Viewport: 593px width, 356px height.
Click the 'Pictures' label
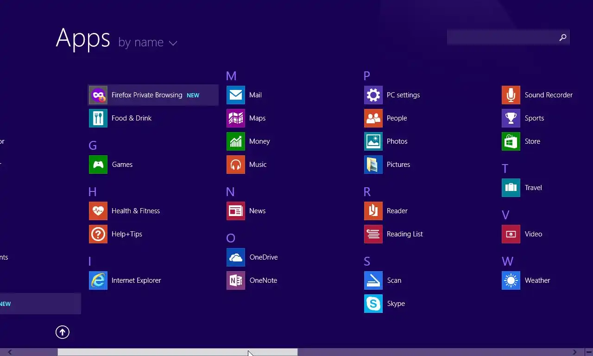pos(398,165)
